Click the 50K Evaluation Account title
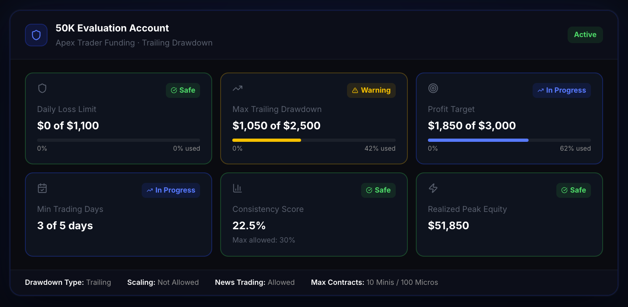 pos(112,28)
